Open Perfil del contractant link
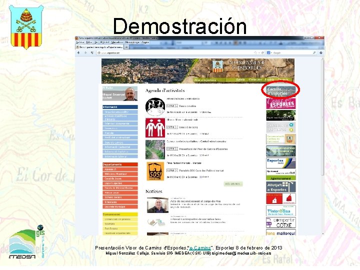Image resolution: width=360 pixels, height=270 pixels. click(x=120, y=137)
